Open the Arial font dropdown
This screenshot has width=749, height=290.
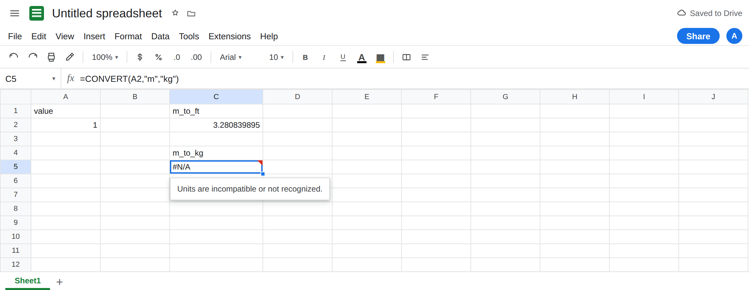[x=231, y=57]
